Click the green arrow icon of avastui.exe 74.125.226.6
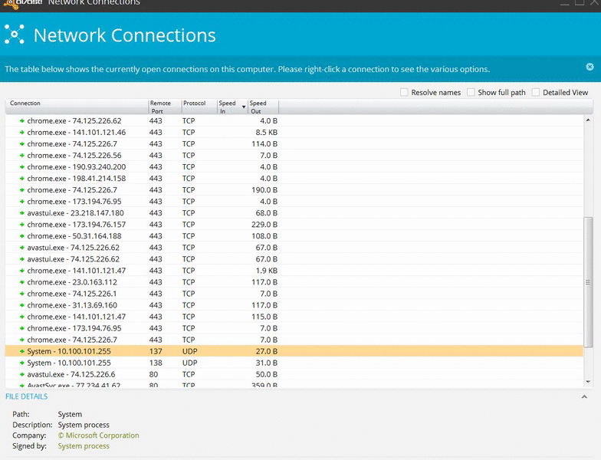Screen dimensions: 601x460 21,374
